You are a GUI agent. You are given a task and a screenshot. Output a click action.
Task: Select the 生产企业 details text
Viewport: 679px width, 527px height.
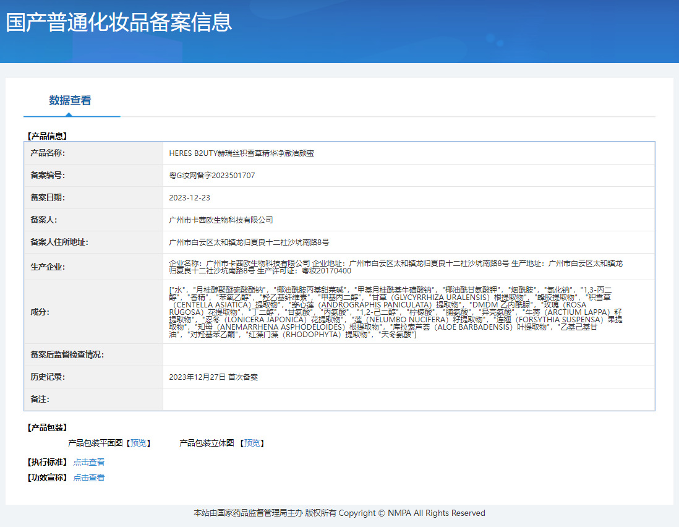coord(396,267)
